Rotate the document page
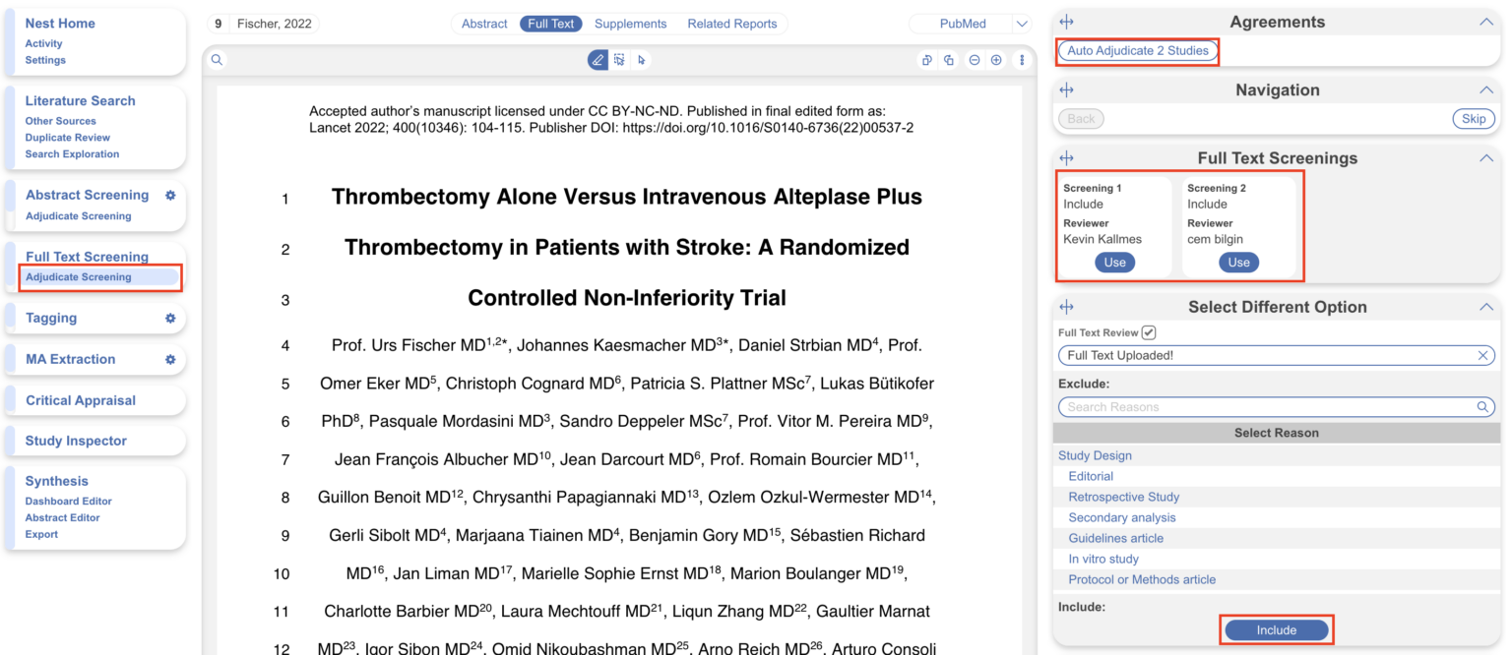This screenshot has height=655, width=1512. click(x=926, y=59)
